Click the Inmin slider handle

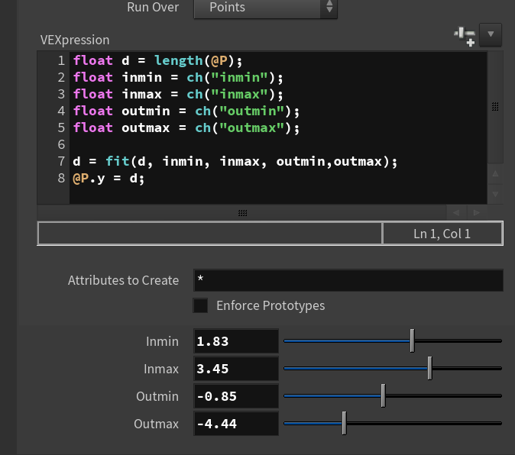412,340
